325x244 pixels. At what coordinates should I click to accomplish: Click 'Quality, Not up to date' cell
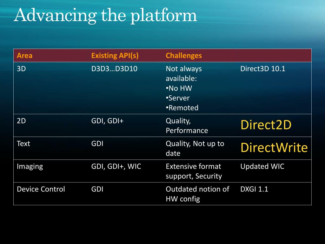click(195, 148)
